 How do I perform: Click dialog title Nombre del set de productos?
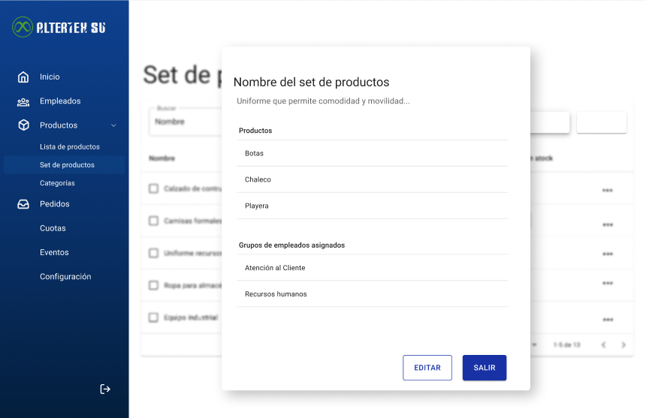click(x=311, y=83)
